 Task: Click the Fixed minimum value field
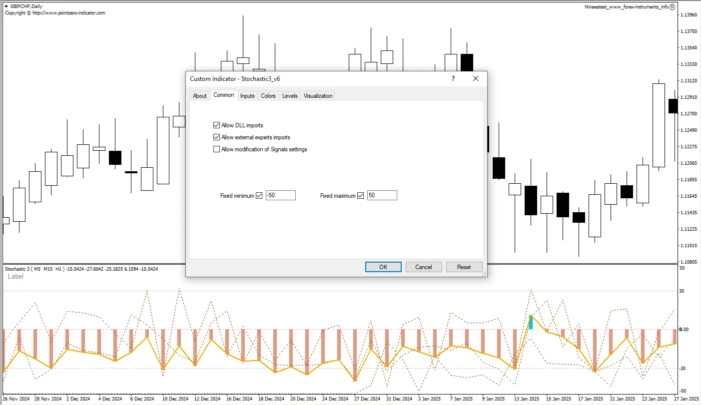click(x=280, y=196)
